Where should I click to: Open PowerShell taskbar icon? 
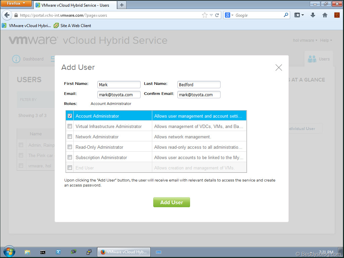pos(58,252)
